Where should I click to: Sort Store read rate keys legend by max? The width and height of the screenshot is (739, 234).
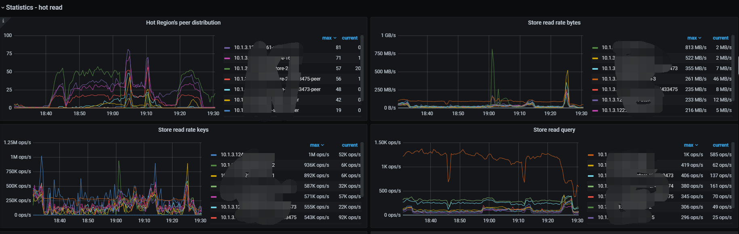point(317,145)
